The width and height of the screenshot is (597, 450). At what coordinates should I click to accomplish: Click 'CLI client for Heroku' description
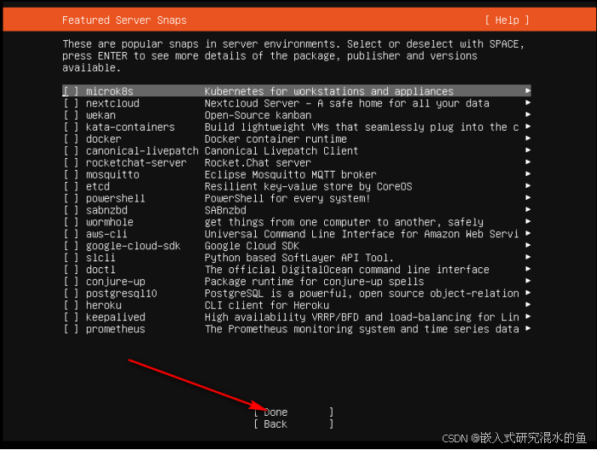click(x=267, y=306)
